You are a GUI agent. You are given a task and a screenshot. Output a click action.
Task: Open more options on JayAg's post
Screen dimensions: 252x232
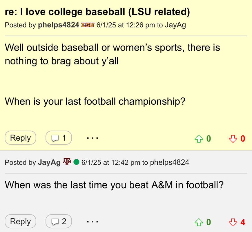[x=93, y=222]
